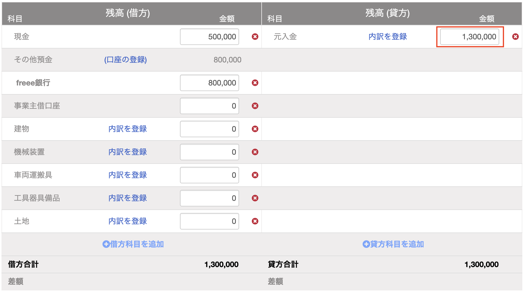Open 口座の登録 link for その他預金
Image resolution: width=525 pixels, height=294 pixels.
(125, 60)
